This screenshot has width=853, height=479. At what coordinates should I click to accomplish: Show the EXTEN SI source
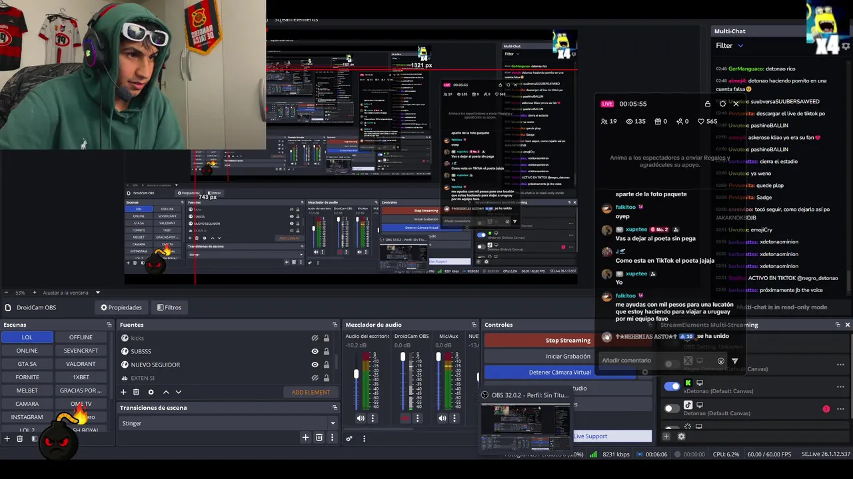(315, 378)
